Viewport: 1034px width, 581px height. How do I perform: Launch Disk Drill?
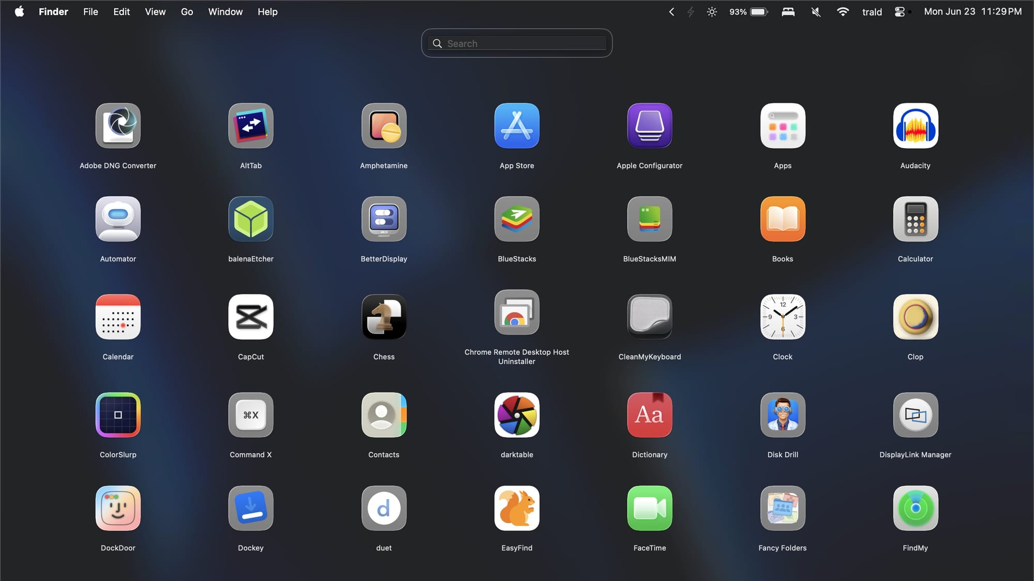tap(782, 415)
